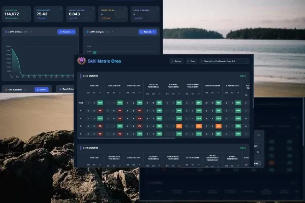305x203 pixels.
Task: Click the LUPs Cargas panel icon
Action: click(x=87, y=31)
